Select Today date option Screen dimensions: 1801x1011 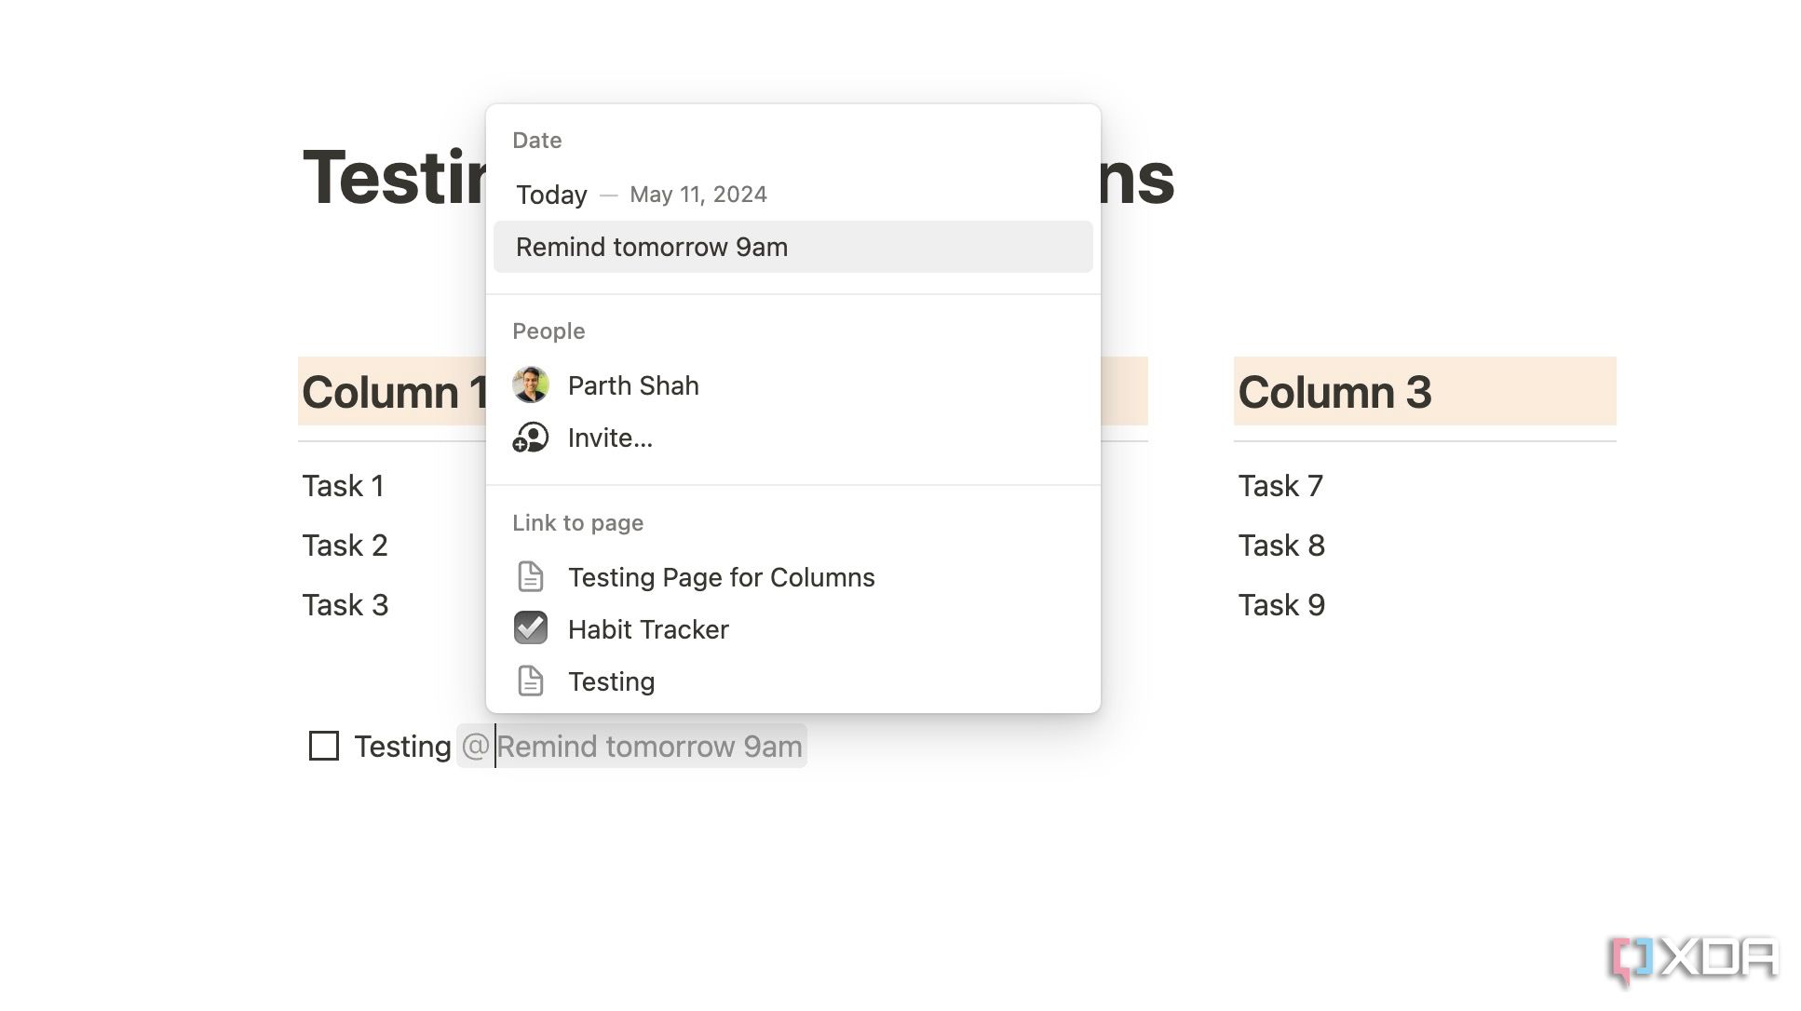[551, 195]
